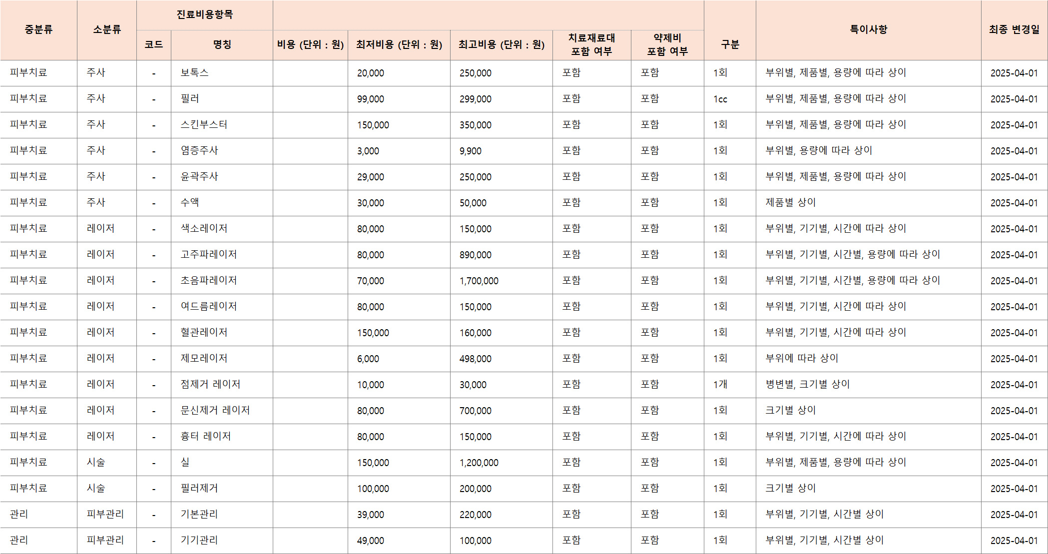
Task: Select the 흉터 레이저 name cell
Action: pos(222,437)
